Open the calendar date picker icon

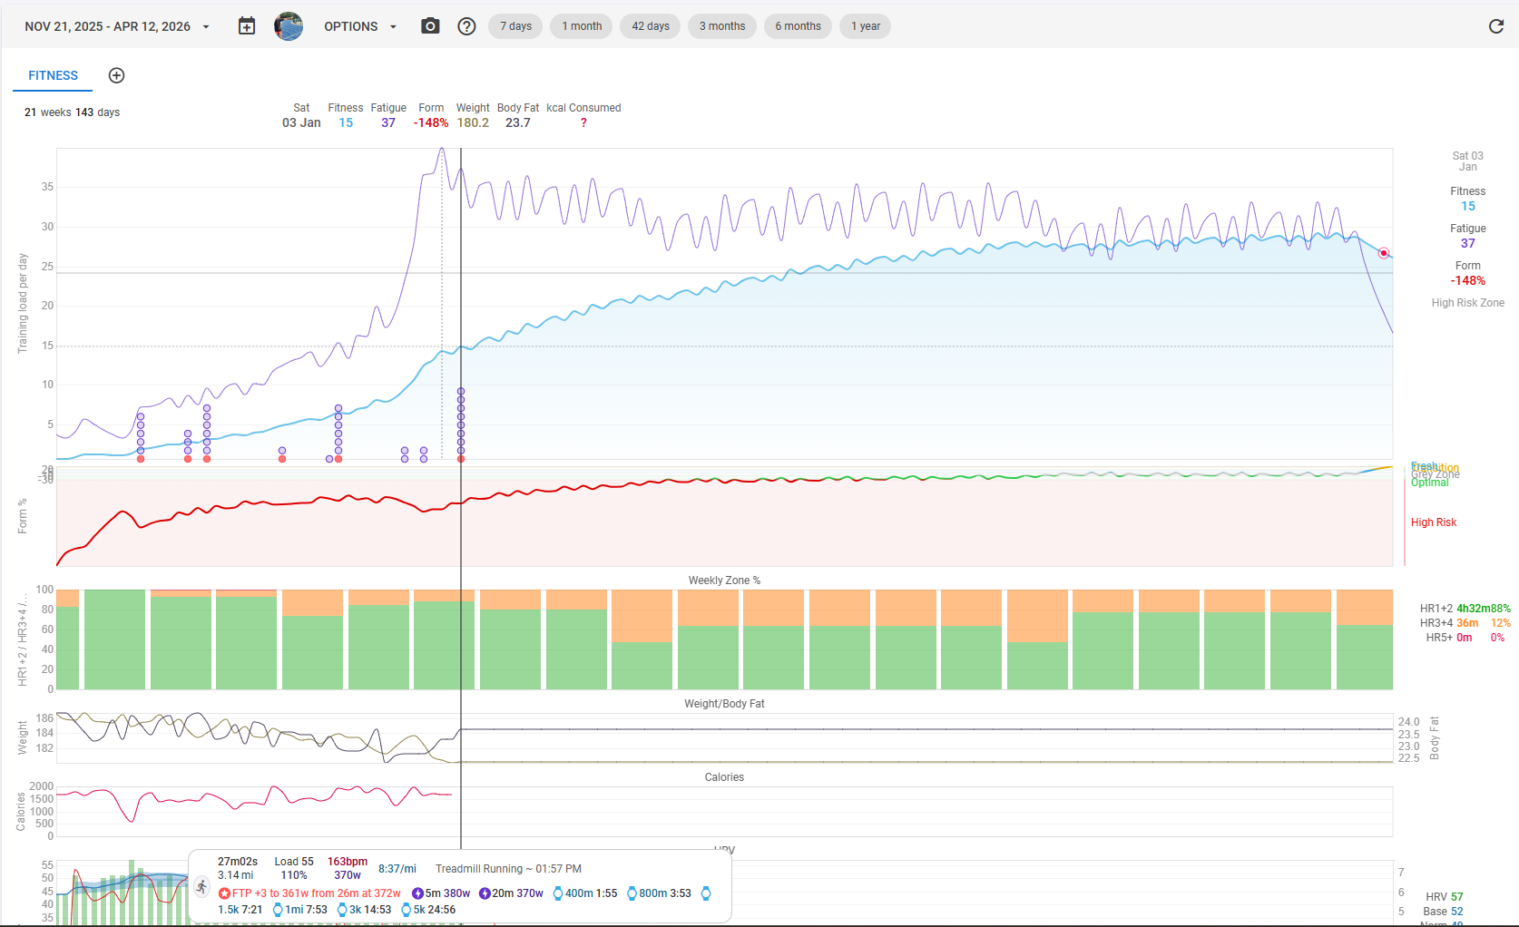click(x=247, y=26)
